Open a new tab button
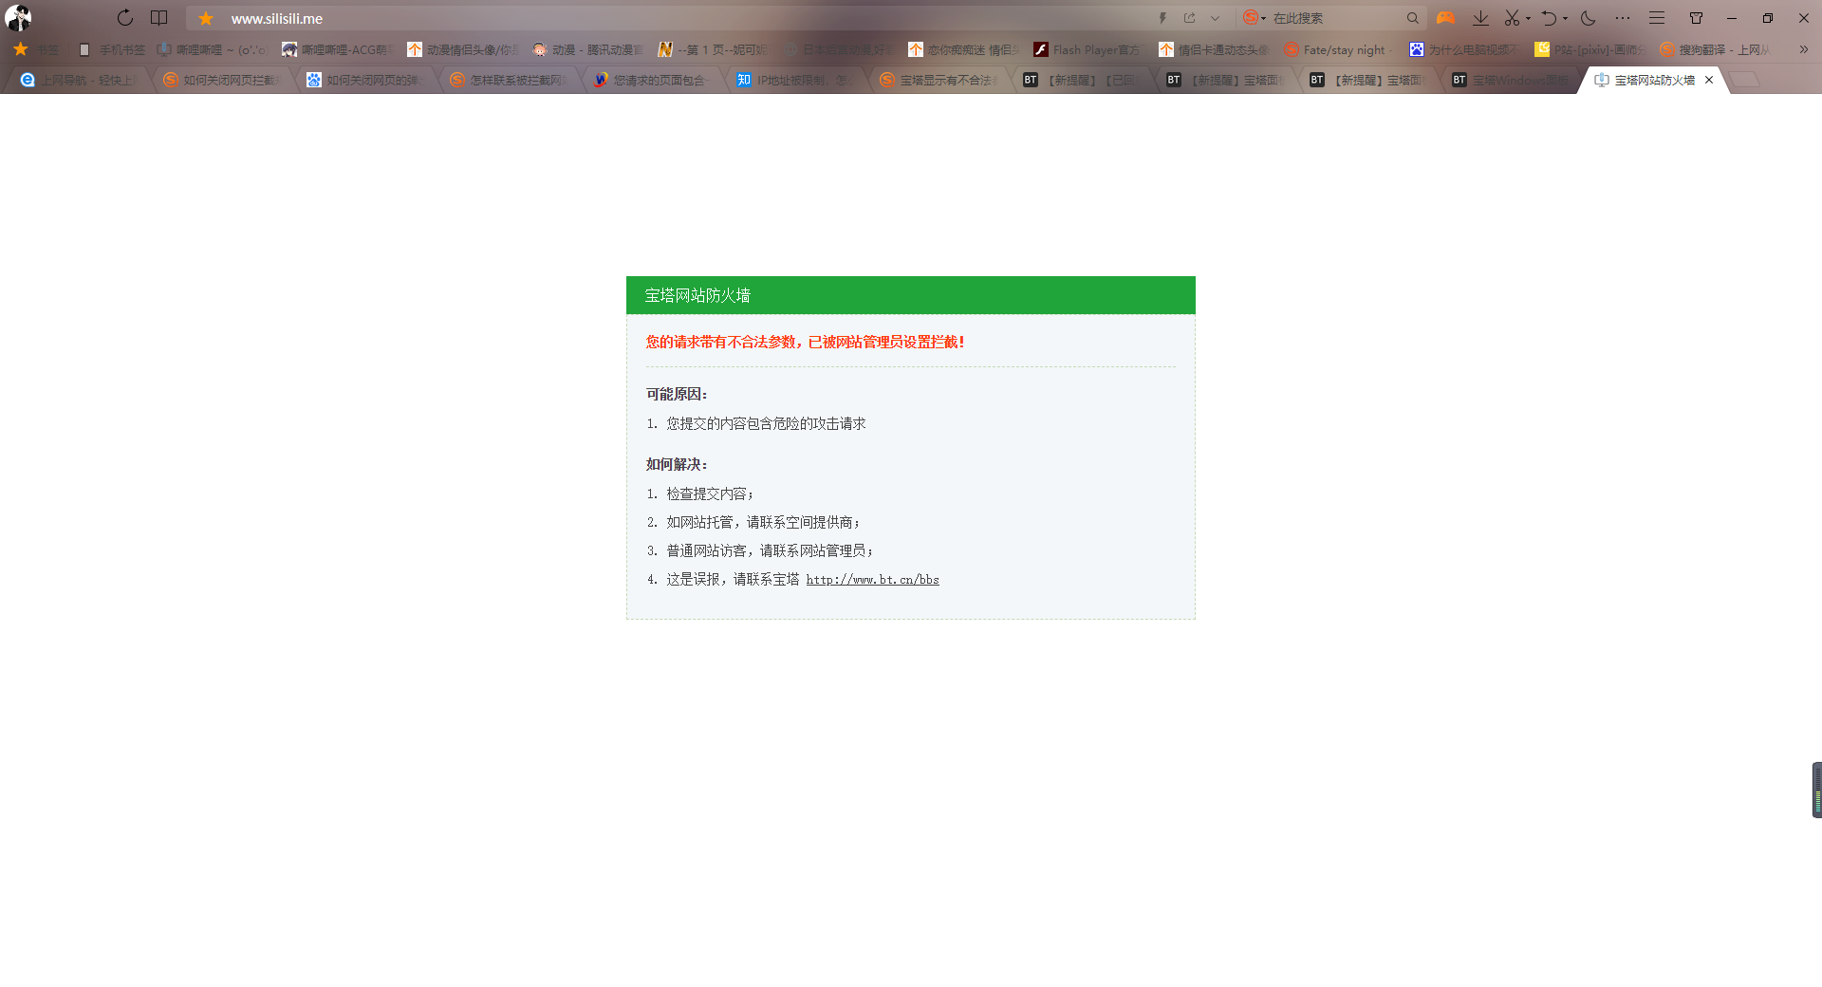This screenshot has height=987, width=1822. 1744,80
